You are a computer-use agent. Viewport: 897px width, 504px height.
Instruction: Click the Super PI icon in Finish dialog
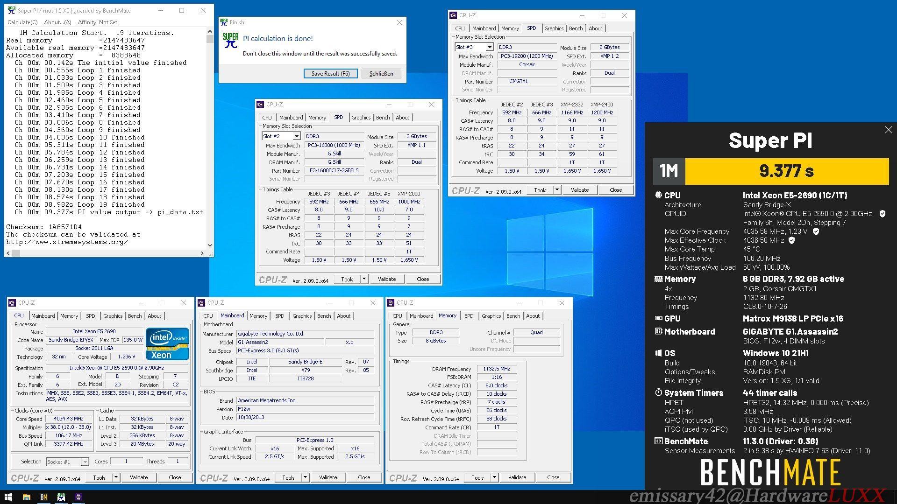coord(231,41)
